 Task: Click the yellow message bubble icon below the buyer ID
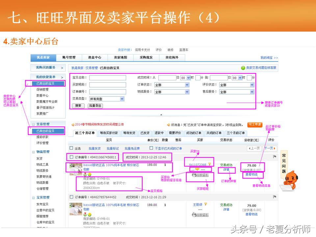[x=197, y=170]
